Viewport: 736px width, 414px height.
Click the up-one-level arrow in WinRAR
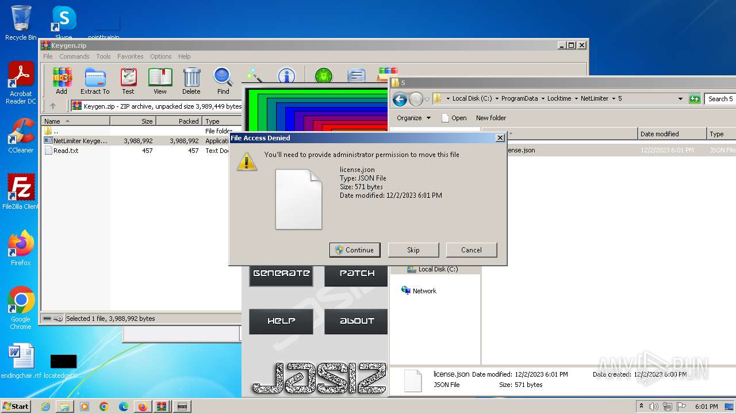coord(53,106)
